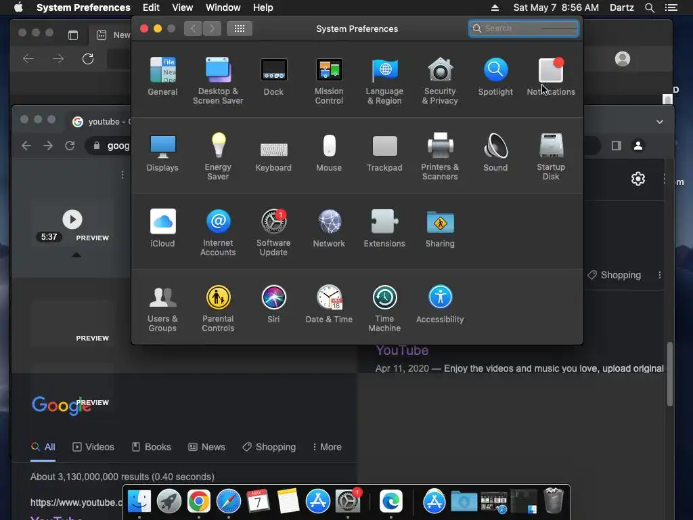Open the Siri preferences pane
Image resolution: width=693 pixels, height=520 pixels.
(273, 304)
